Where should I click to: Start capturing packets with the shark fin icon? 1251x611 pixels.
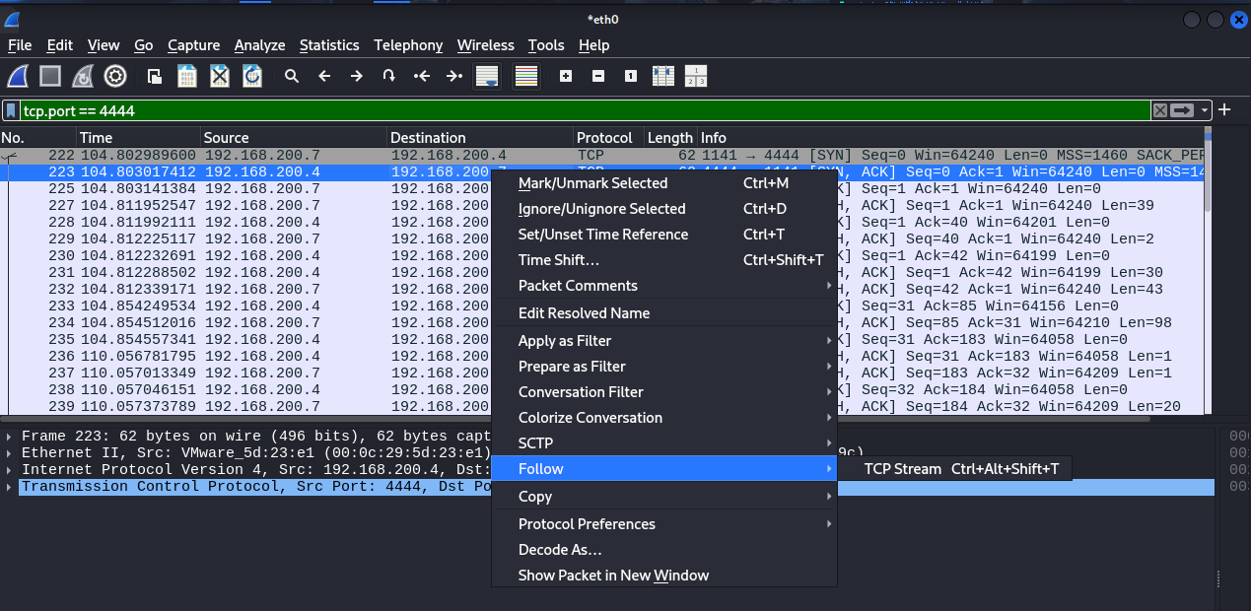[18, 76]
